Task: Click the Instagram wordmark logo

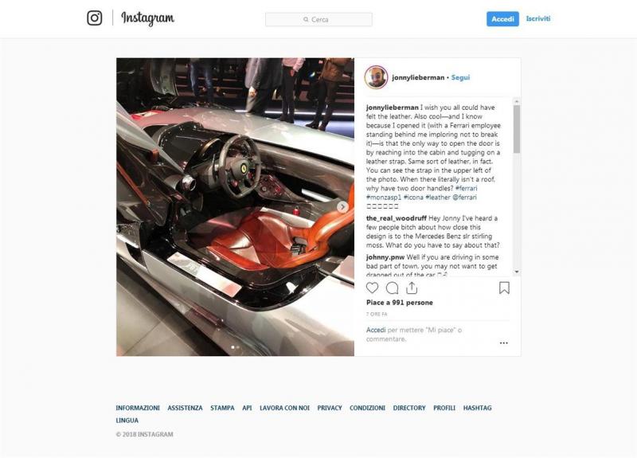Action: point(148,18)
